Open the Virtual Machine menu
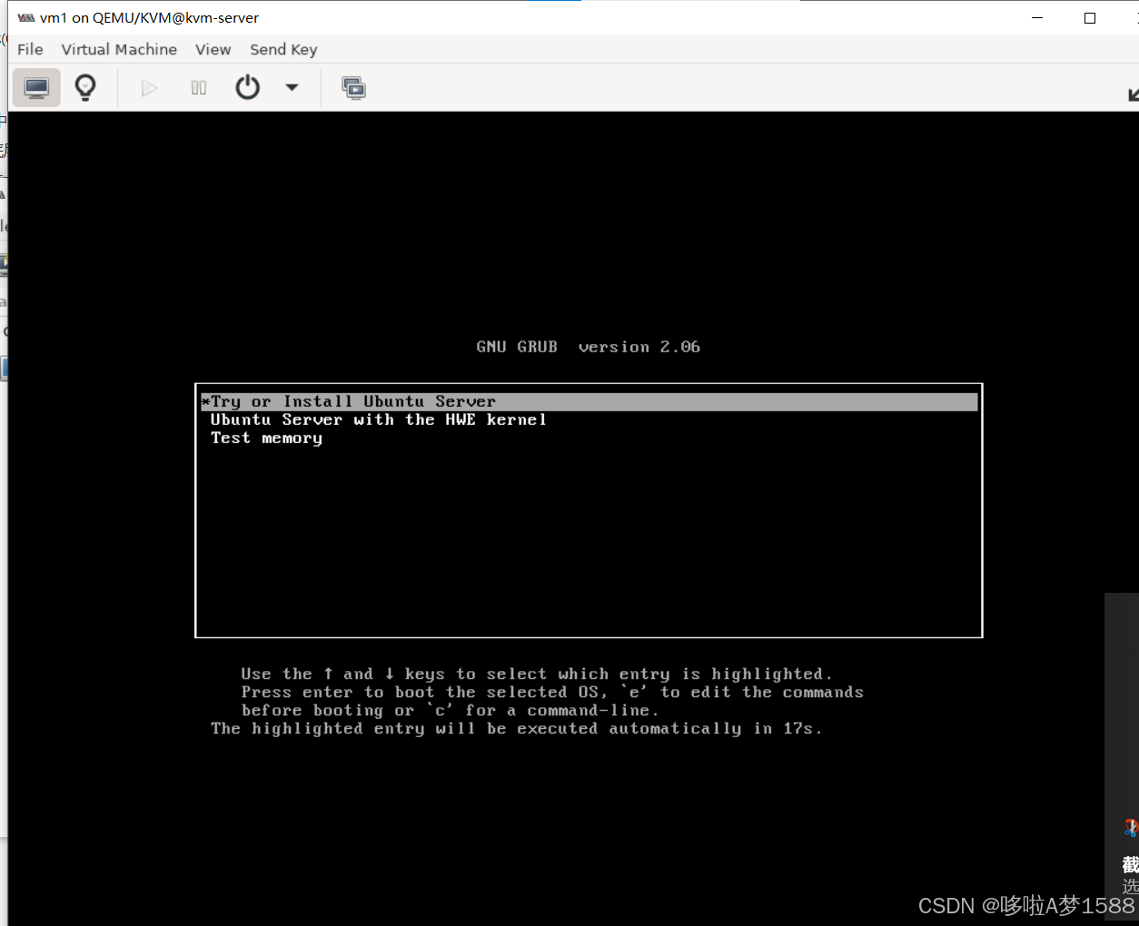Viewport: 1139px width, 926px height. pyautogui.click(x=119, y=49)
